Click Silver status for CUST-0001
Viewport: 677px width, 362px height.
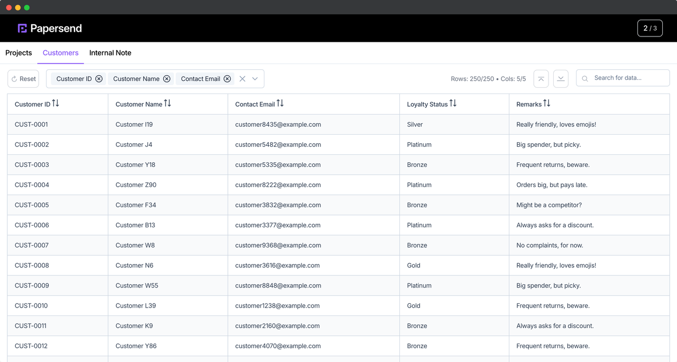click(415, 125)
